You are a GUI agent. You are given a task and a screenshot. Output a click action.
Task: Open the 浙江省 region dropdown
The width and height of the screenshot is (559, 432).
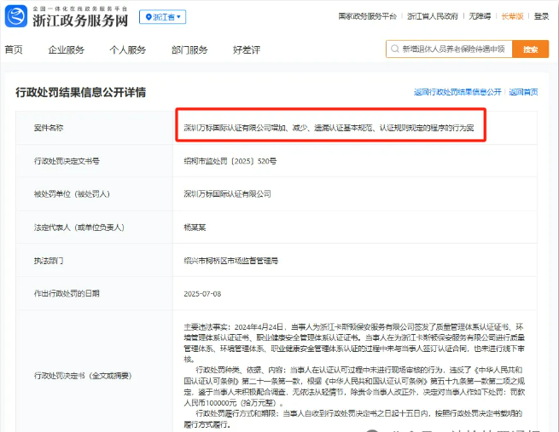click(162, 17)
